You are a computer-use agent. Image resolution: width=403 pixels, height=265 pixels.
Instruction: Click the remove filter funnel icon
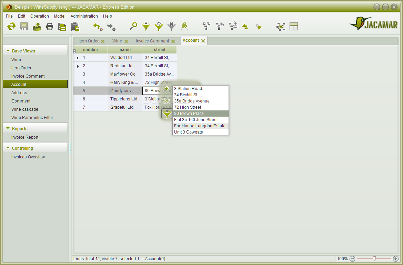[x=171, y=26]
